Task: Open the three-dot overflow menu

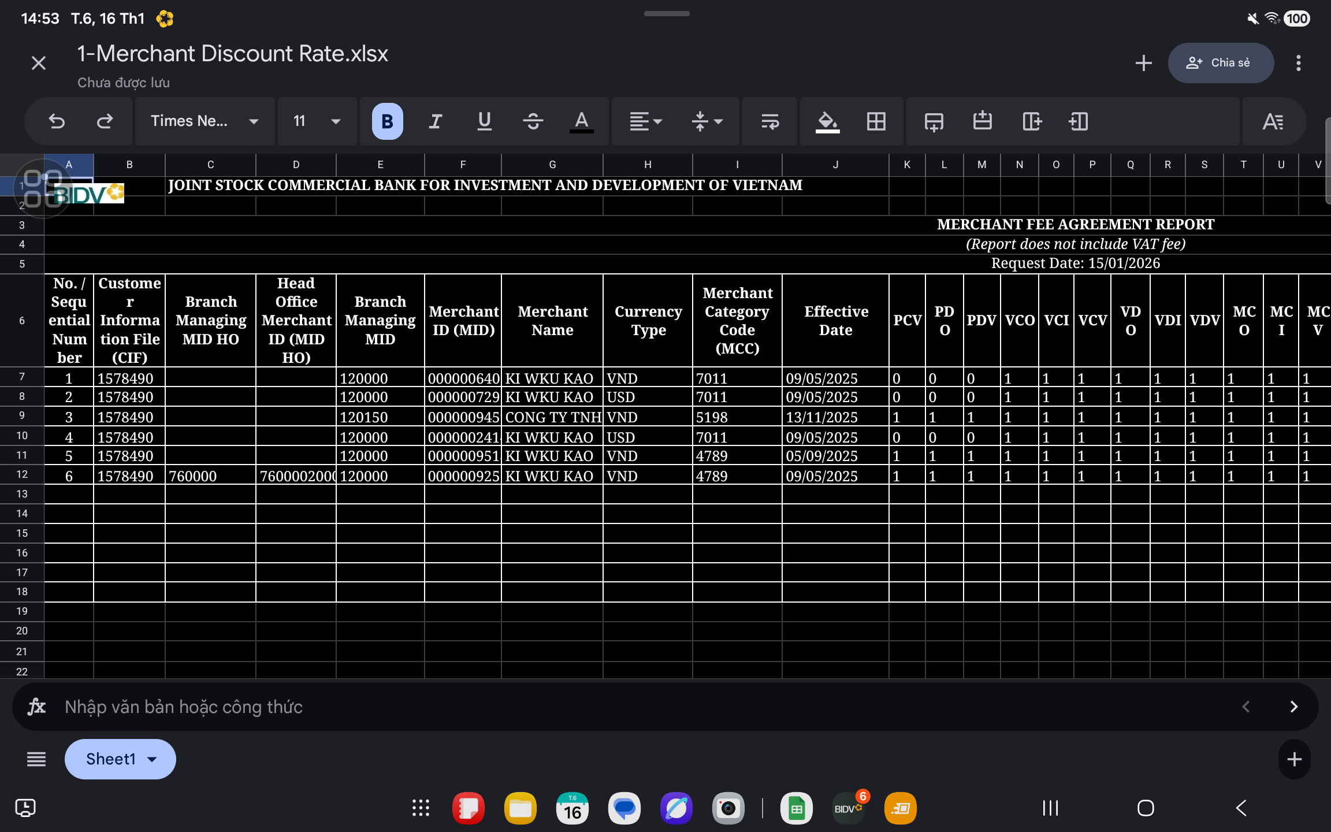Action: coord(1298,63)
